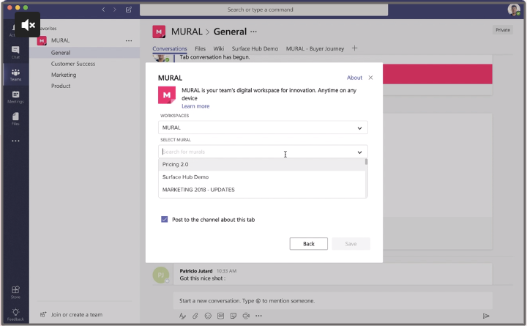The image size is (527, 326).
Task: Toggle Post to the channel checkbox
Action: (164, 219)
